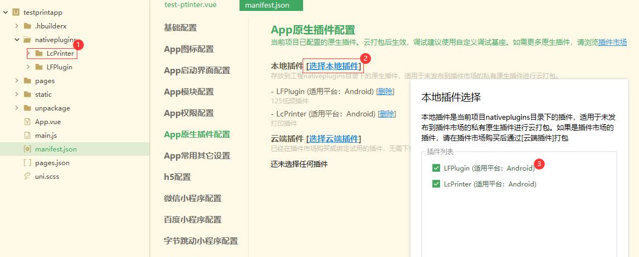Select manifest.json in the file tree

point(55,149)
